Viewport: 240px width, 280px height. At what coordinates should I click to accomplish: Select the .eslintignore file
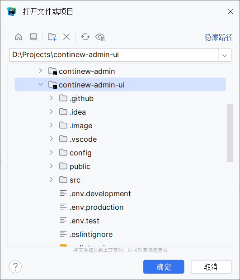tap(91, 234)
